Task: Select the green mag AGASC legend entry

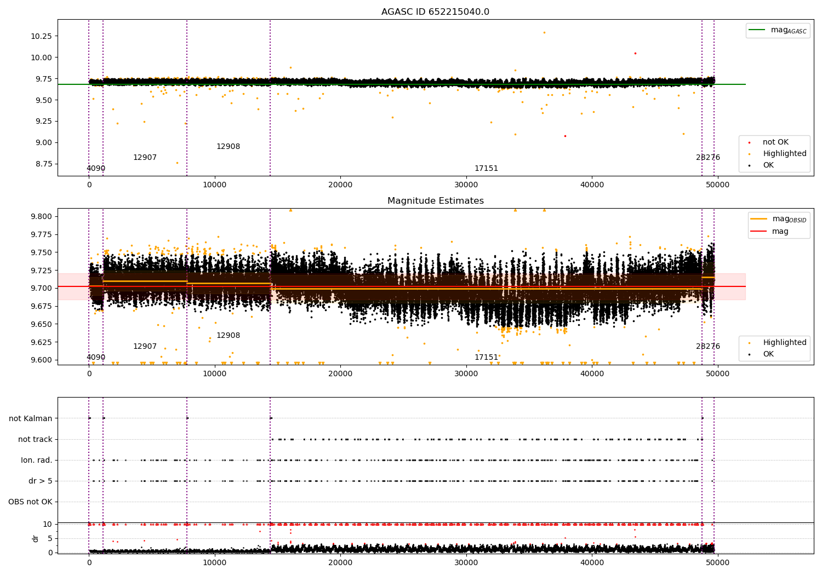Action: [778, 30]
